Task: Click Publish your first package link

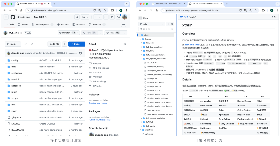Action: [100, 120]
